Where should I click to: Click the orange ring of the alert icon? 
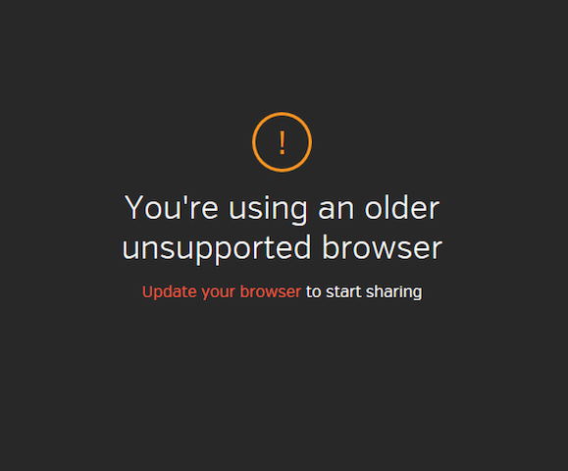coord(282,114)
